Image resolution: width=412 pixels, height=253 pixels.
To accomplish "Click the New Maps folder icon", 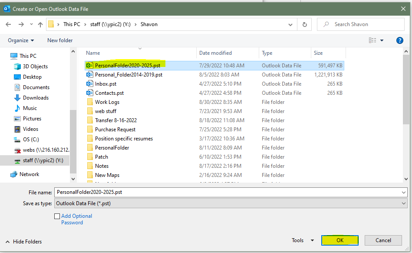I will pos(90,175).
